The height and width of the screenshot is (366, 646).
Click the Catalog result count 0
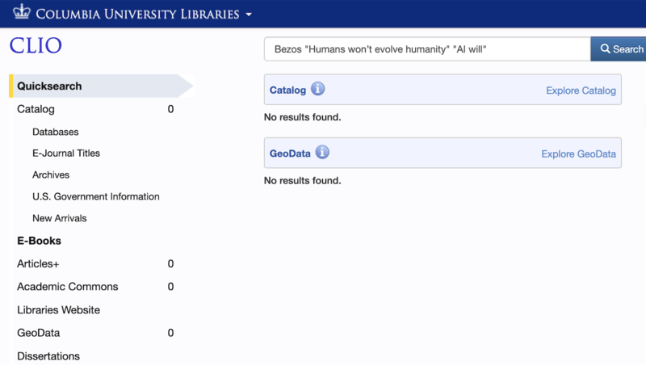click(170, 109)
